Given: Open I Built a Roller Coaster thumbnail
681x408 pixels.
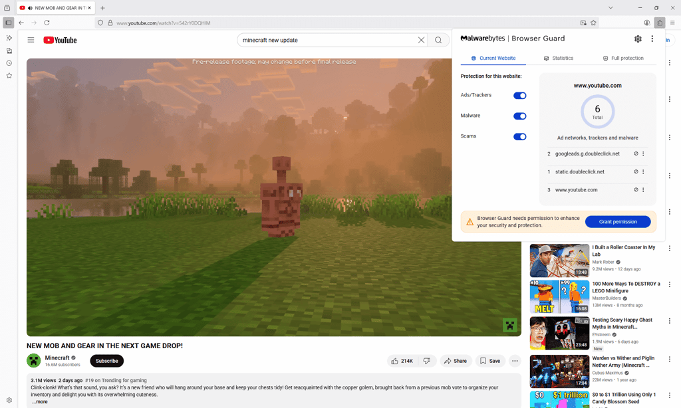Looking at the screenshot, I should [x=559, y=260].
